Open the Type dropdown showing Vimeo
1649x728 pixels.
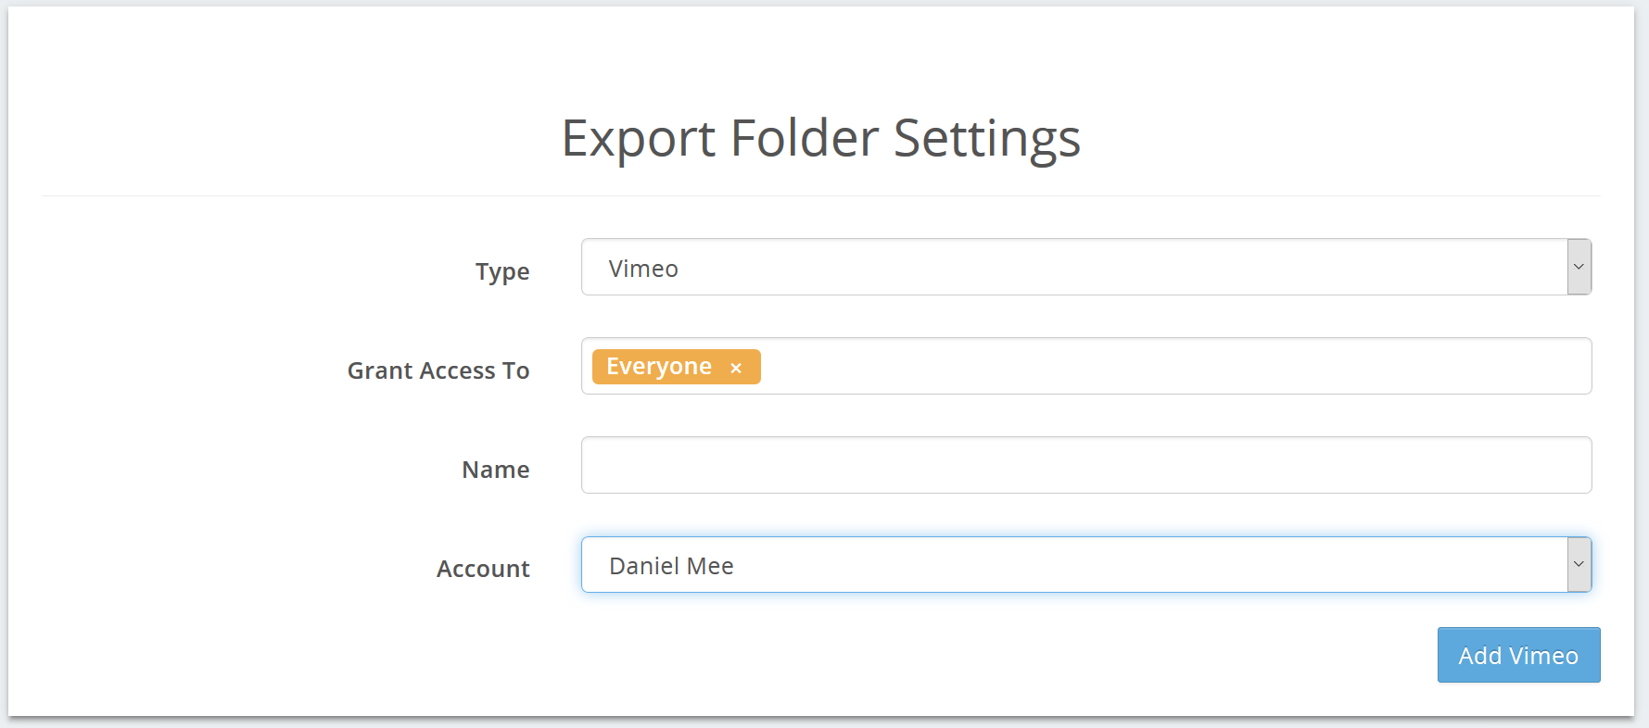click(x=1086, y=267)
